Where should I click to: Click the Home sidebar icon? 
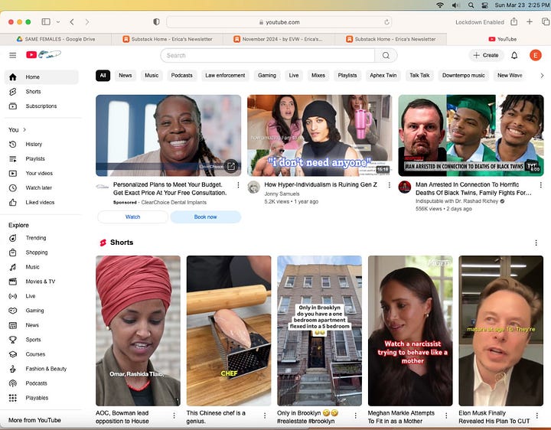(x=13, y=77)
